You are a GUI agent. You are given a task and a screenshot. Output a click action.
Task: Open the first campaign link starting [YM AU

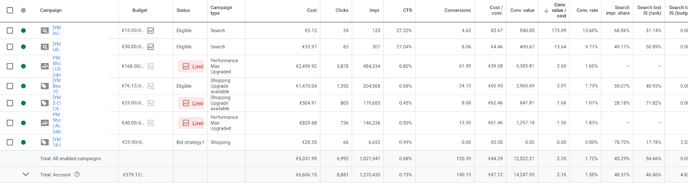pos(57,30)
